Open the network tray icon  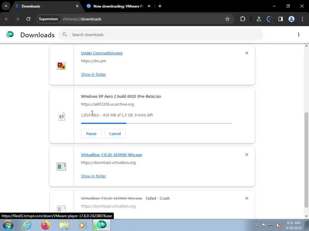tap(271, 225)
